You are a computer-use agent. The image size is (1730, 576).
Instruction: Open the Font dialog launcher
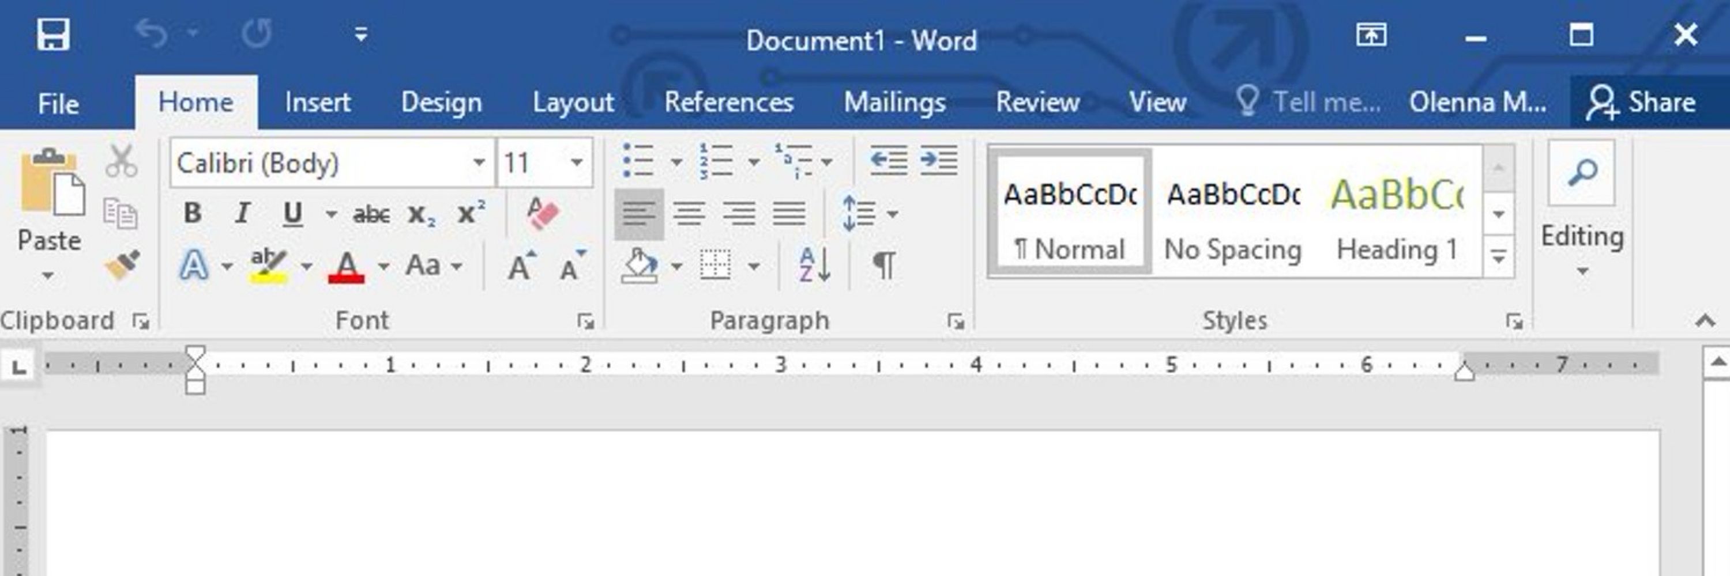(x=586, y=323)
